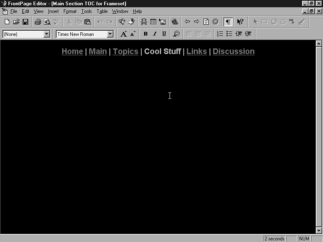Click the Create or Edit Hyperlink icon

[x=174, y=22]
